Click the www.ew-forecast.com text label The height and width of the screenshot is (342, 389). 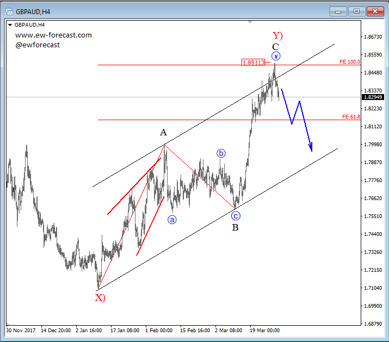point(53,35)
